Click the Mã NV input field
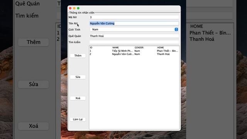The width and height of the screenshot is (247, 139). click(x=134, y=17)
